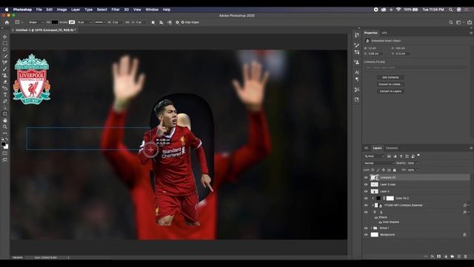Add a layer style with fx icon
The height and width of the screenshot is (267, 474).
pos(433,257)
